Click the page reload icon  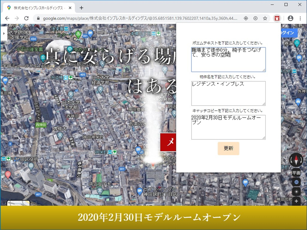point(27,18)
